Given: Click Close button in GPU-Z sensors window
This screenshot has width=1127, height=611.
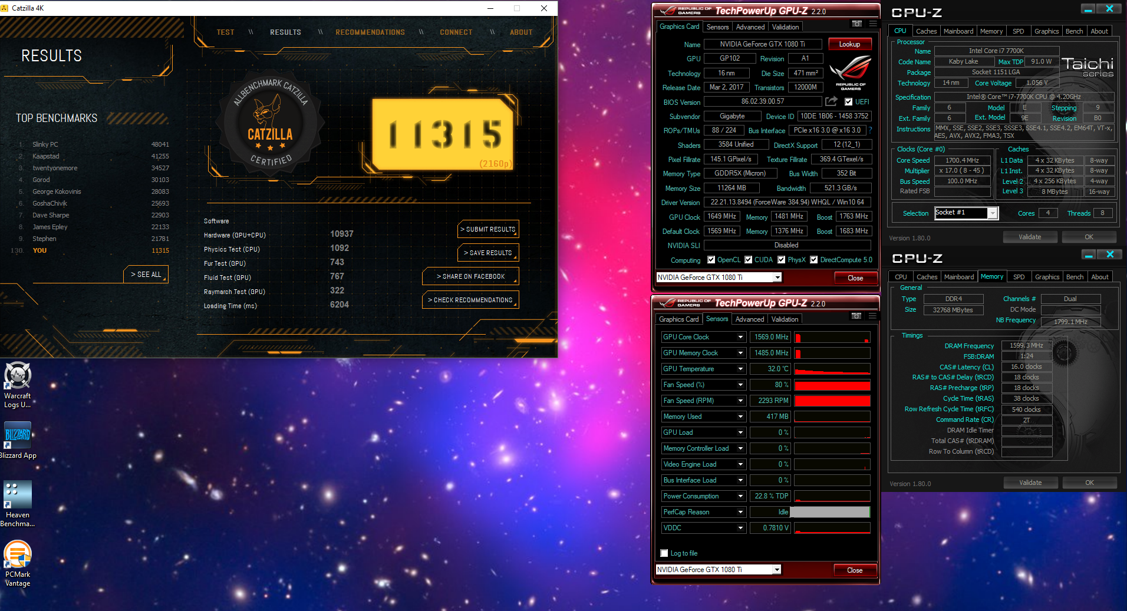Looking at the screenshot, I should [x=855, y=570].
